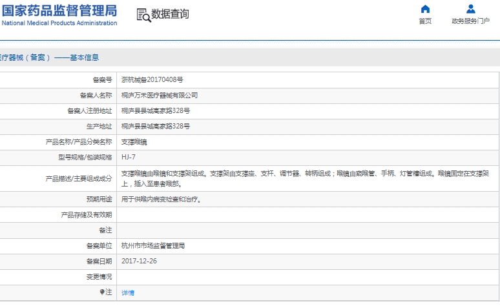The height and width of the screenshot is (306, 500).
Task: Click the 产品存储及有效期 row label
Action: pyautogui.click(x=87, y=215)
